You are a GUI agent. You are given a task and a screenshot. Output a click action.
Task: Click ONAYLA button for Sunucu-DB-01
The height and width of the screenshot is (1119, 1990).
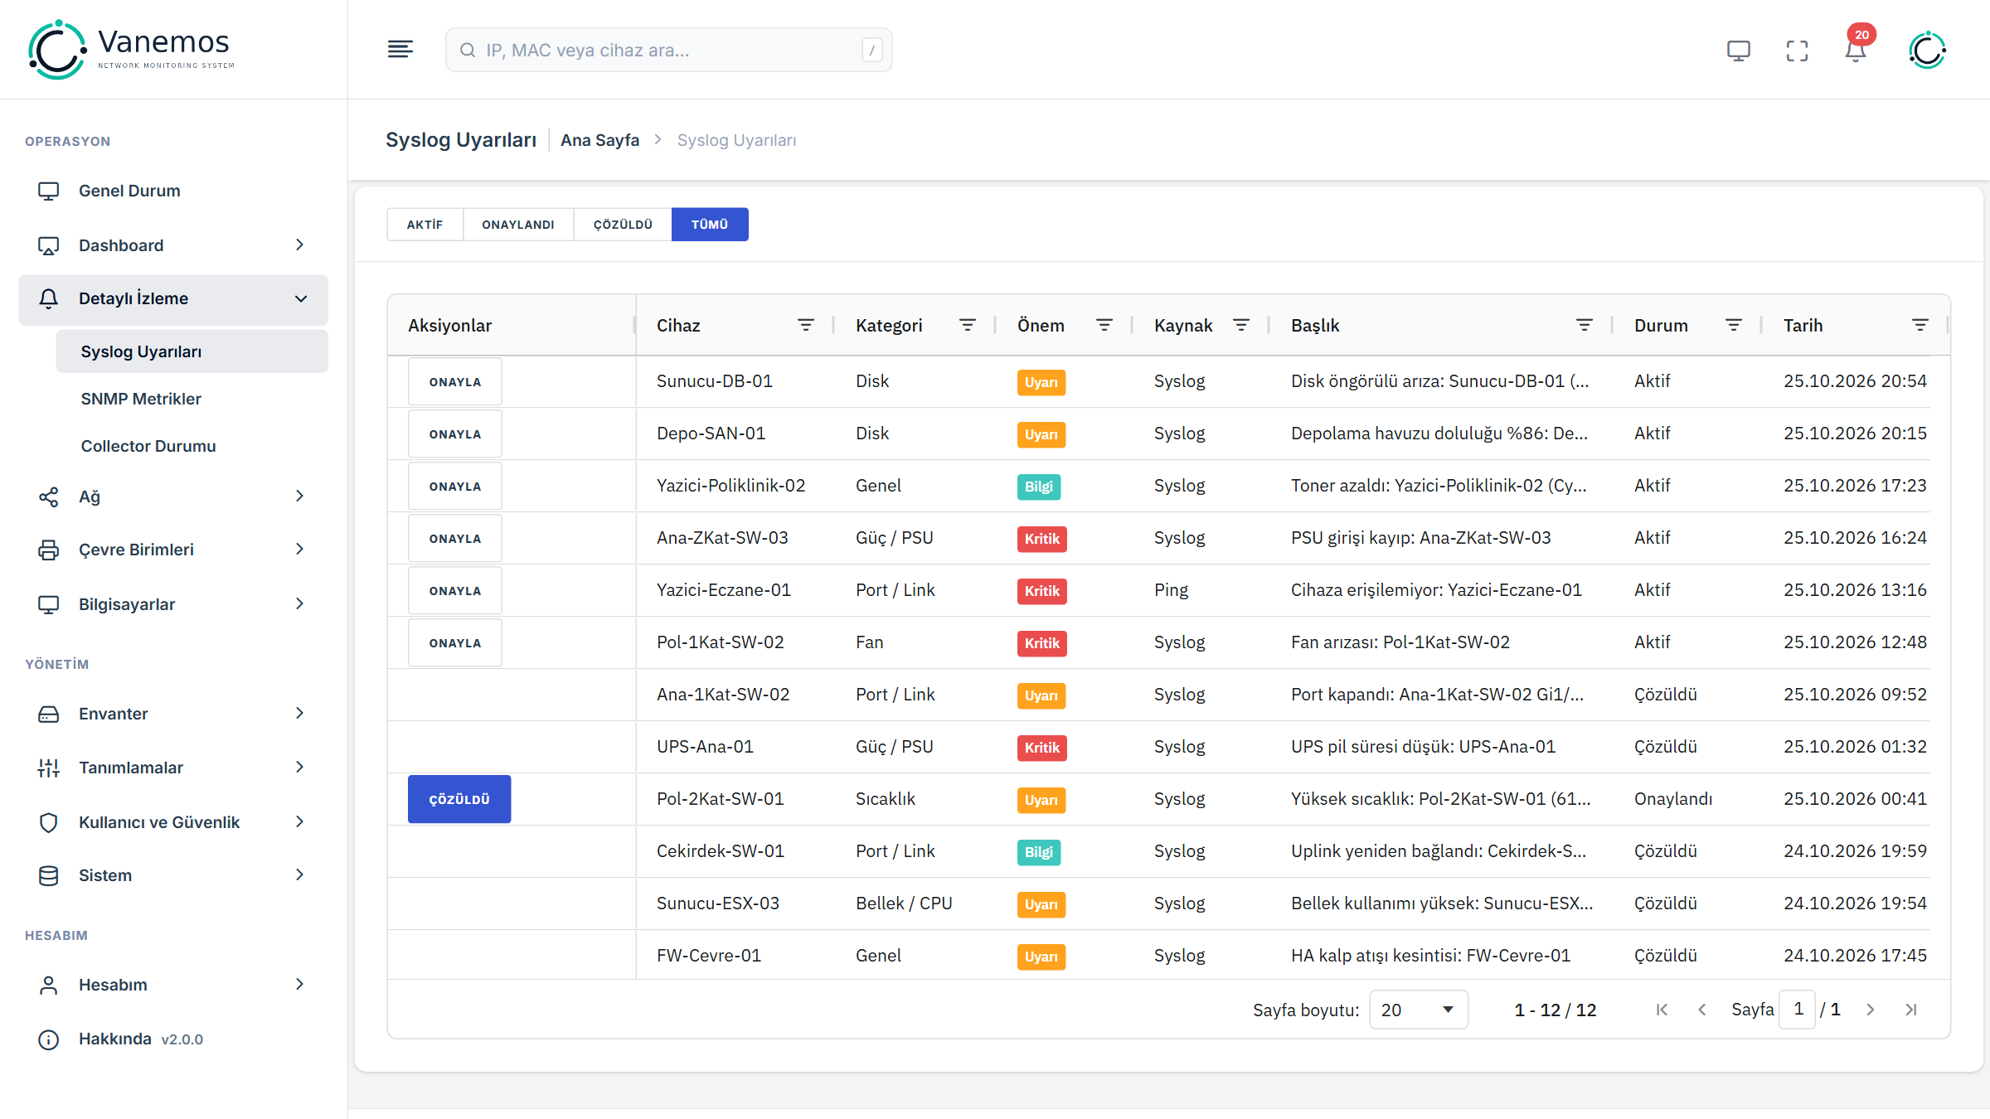click(x=455, y=382)
